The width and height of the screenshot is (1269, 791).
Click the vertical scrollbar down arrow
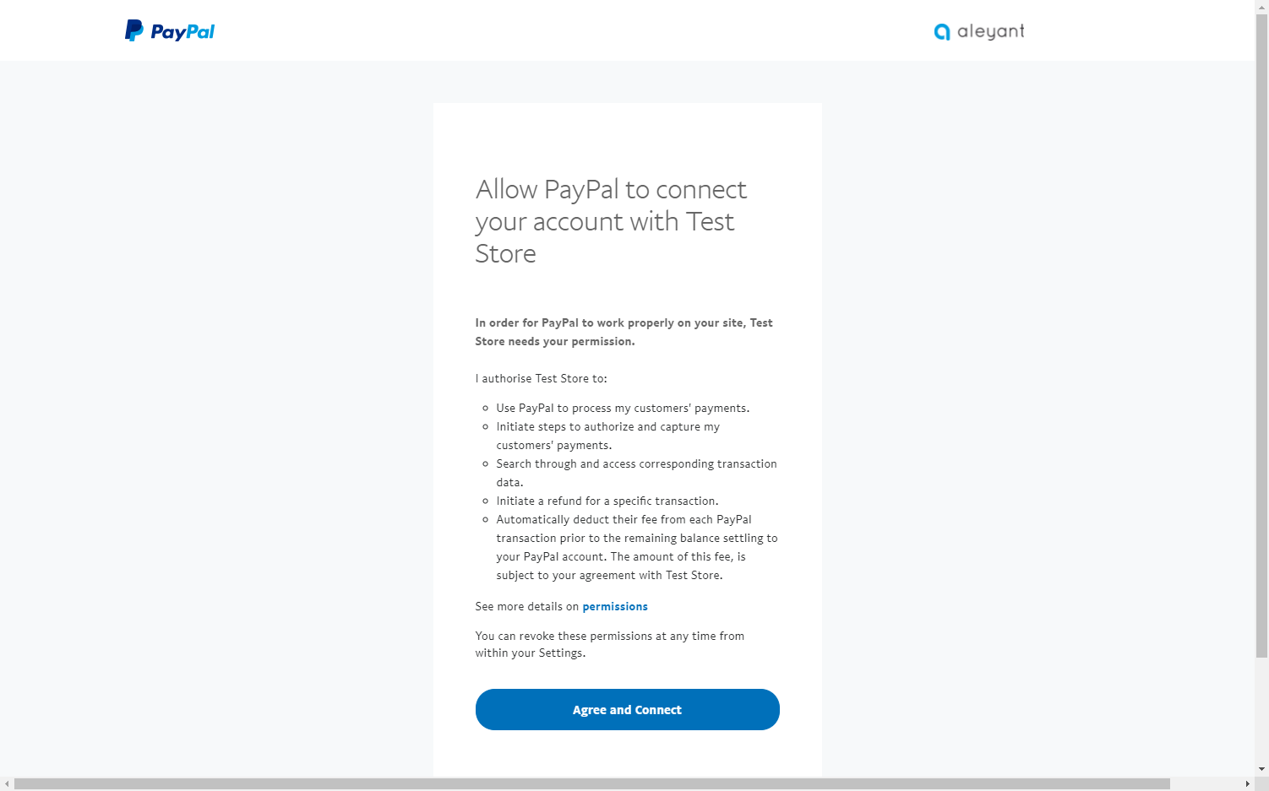pos(1261,770)
